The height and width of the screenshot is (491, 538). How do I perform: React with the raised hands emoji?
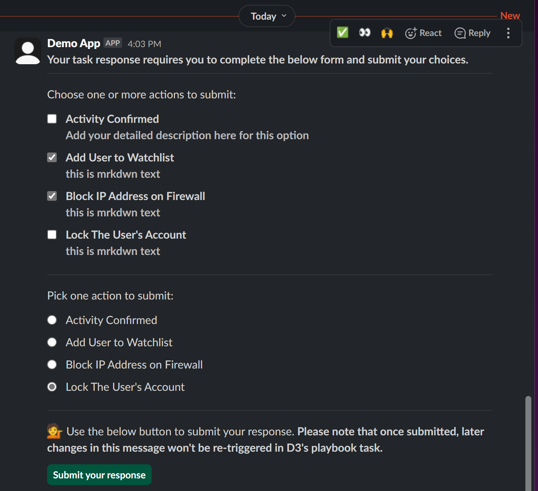[x=387, y=33]
